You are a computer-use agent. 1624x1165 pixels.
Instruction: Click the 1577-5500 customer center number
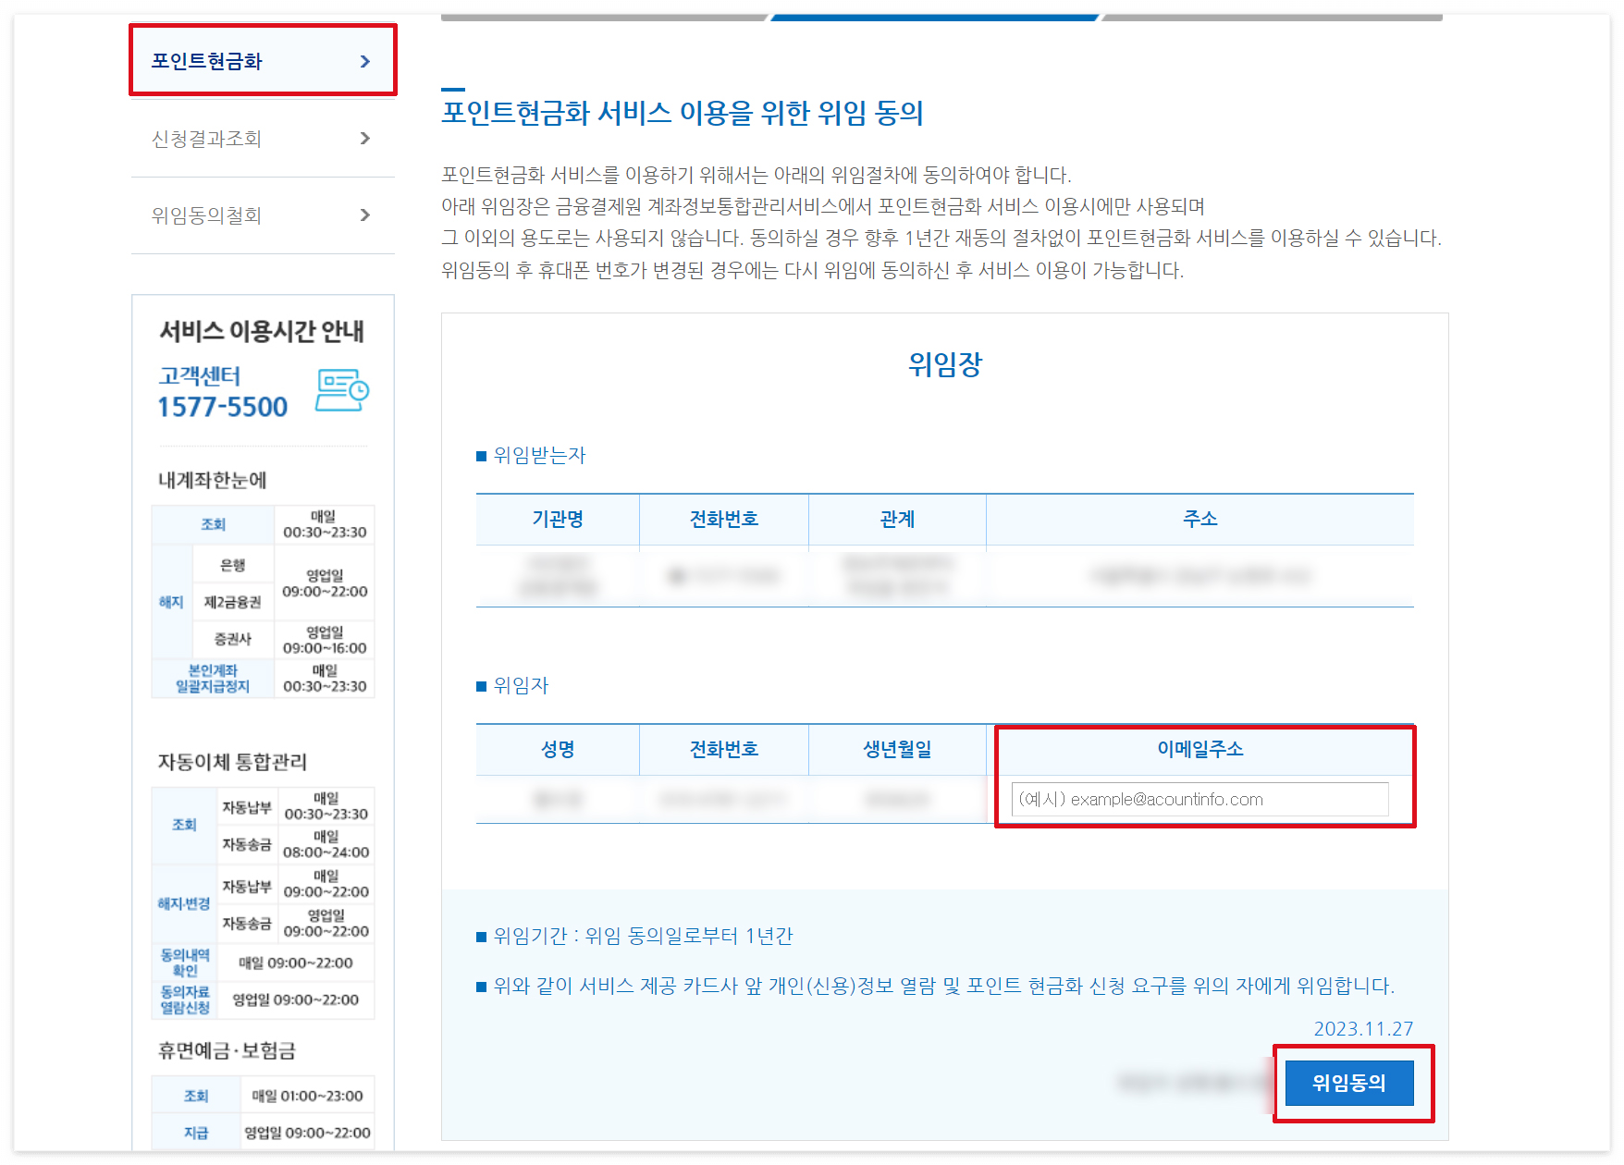[x=222, y=404]
